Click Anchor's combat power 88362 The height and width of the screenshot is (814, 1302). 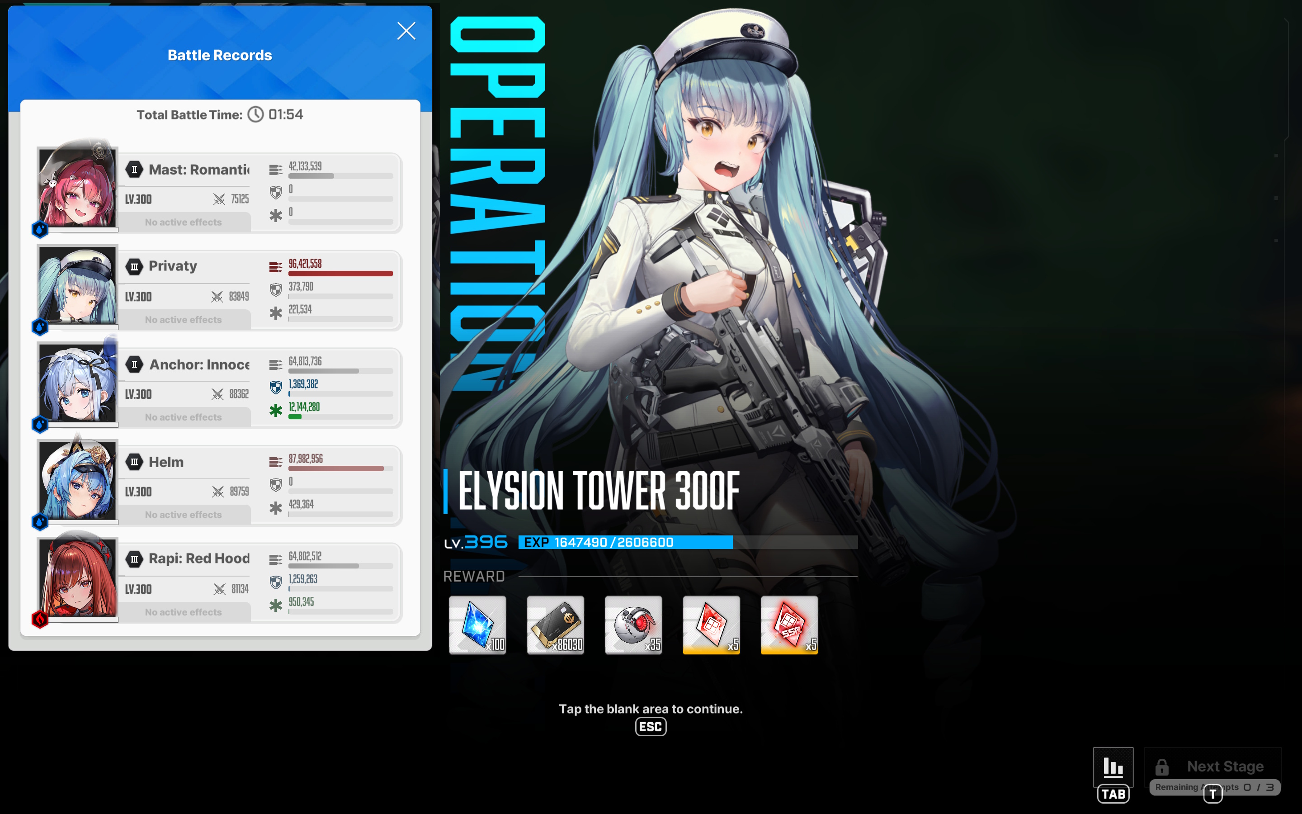click(x=239, y=394)
